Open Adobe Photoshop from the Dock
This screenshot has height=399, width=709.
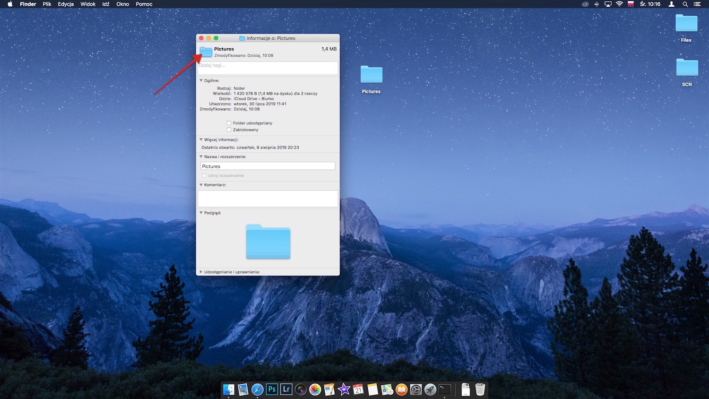(x=272, y=389)
